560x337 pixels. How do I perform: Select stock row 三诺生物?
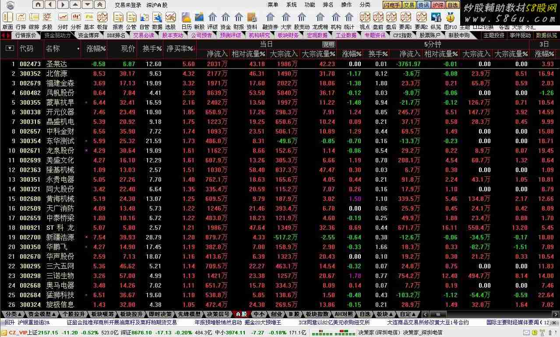point(280,276)
